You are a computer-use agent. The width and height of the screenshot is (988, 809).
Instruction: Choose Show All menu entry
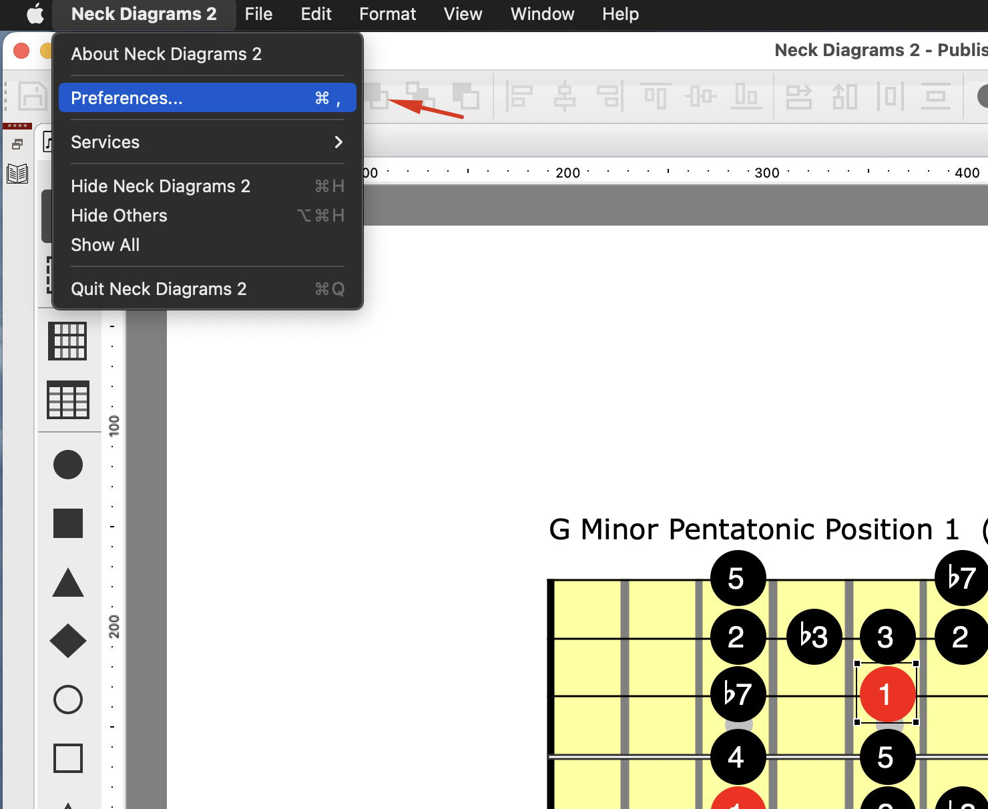pos(208,245)
